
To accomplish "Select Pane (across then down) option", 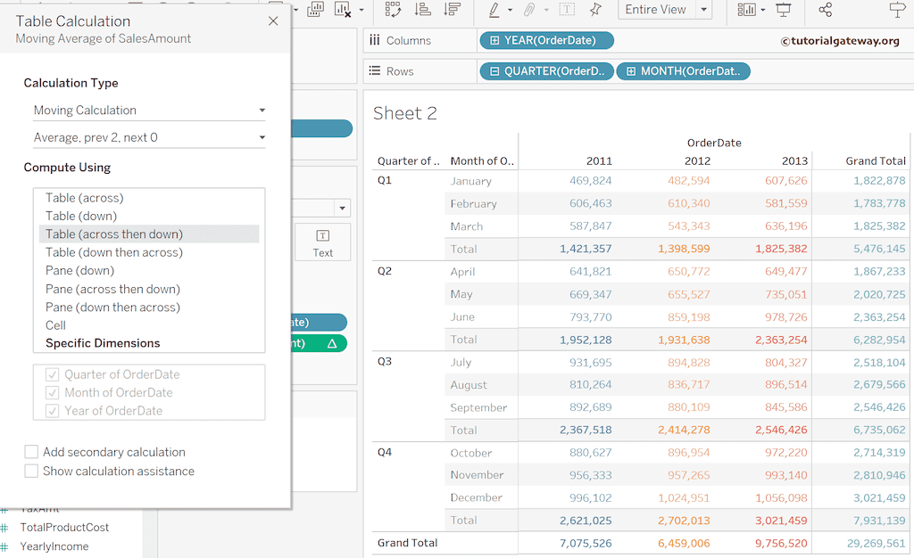I will point(112,289).
